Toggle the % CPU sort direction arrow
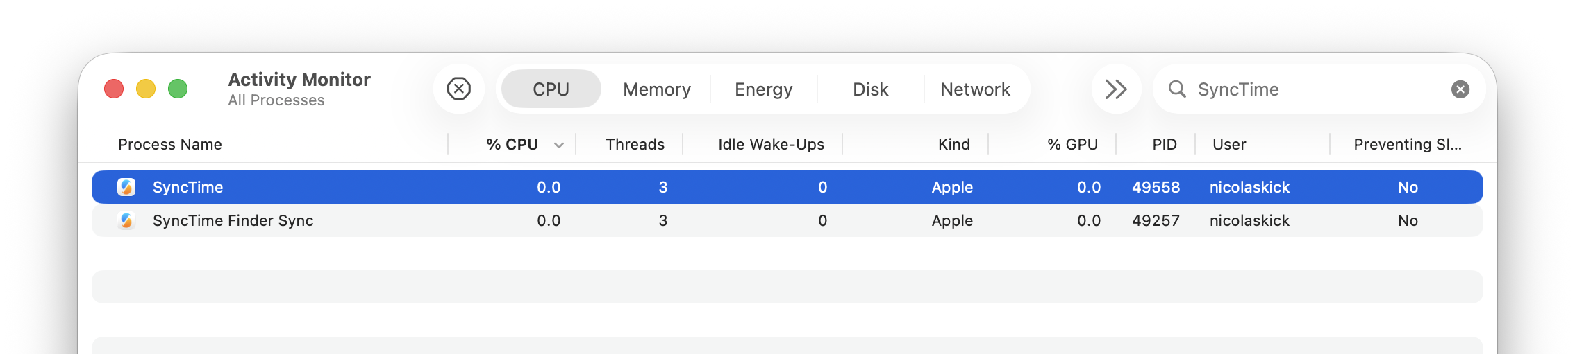The width and height of the screenshot is (1575, 354). tap(559, 145)
